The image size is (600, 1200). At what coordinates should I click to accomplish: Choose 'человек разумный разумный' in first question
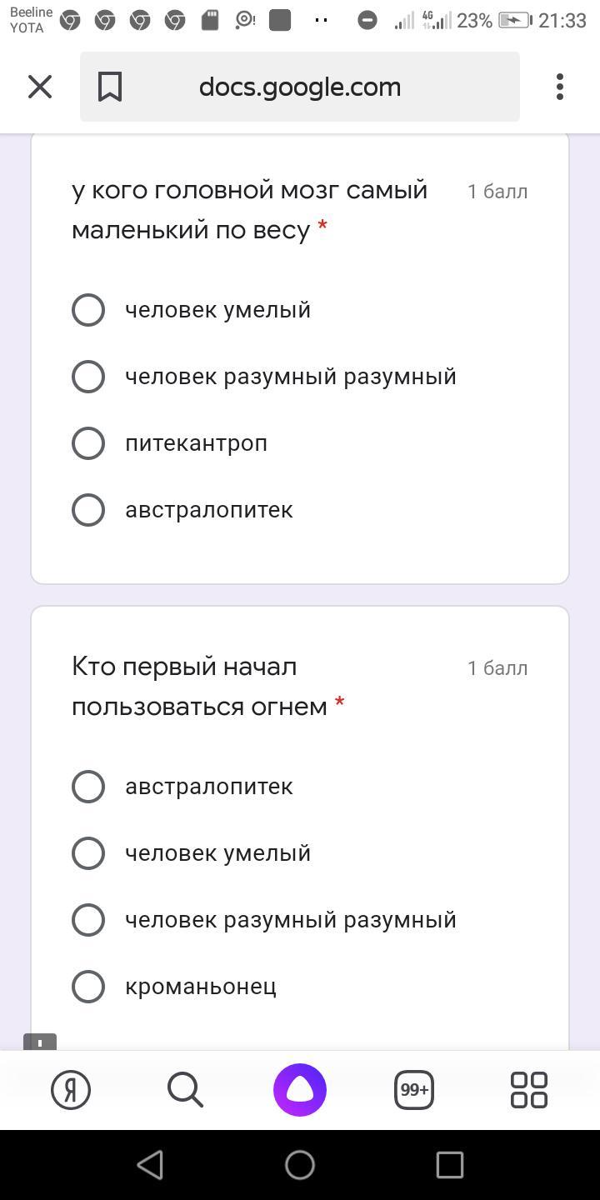88,377
